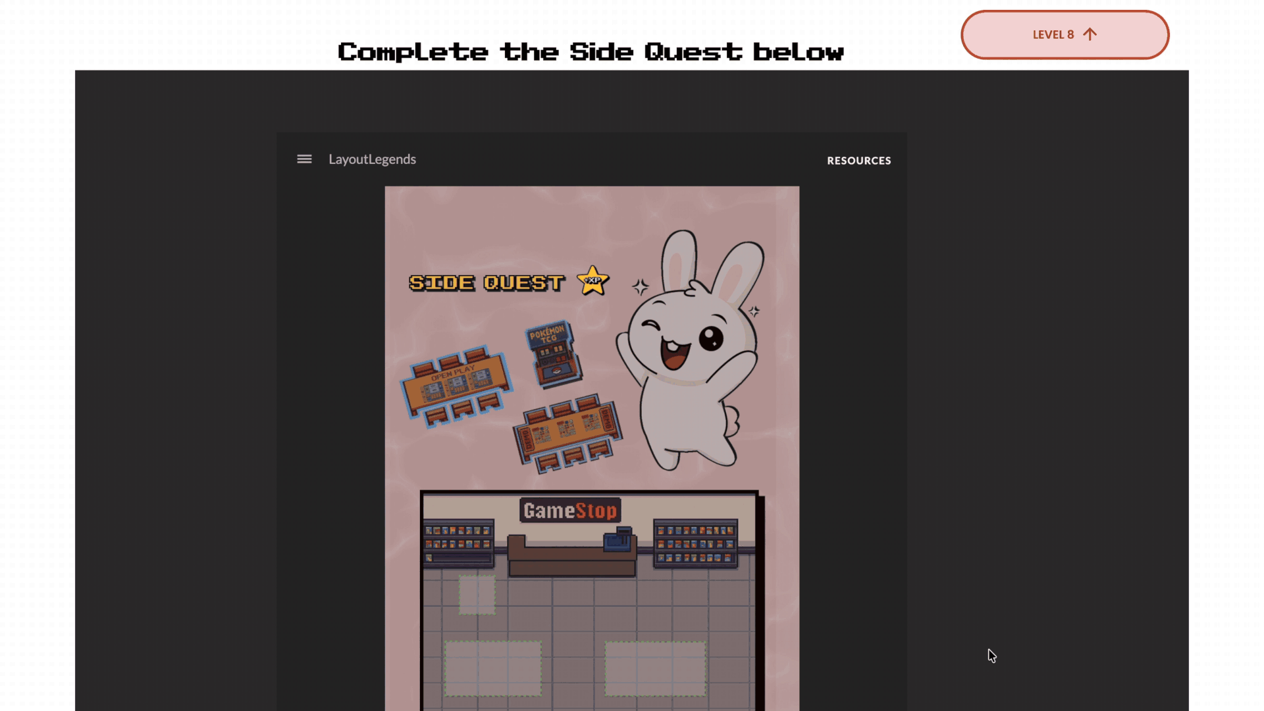Click the XP star badge
The height and width of the screenshot is (711, 1264).
coord(592,281)
